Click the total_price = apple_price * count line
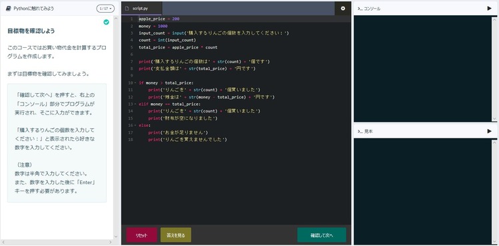499x246 pixels. pyautogui.click(x=179, y=47)
